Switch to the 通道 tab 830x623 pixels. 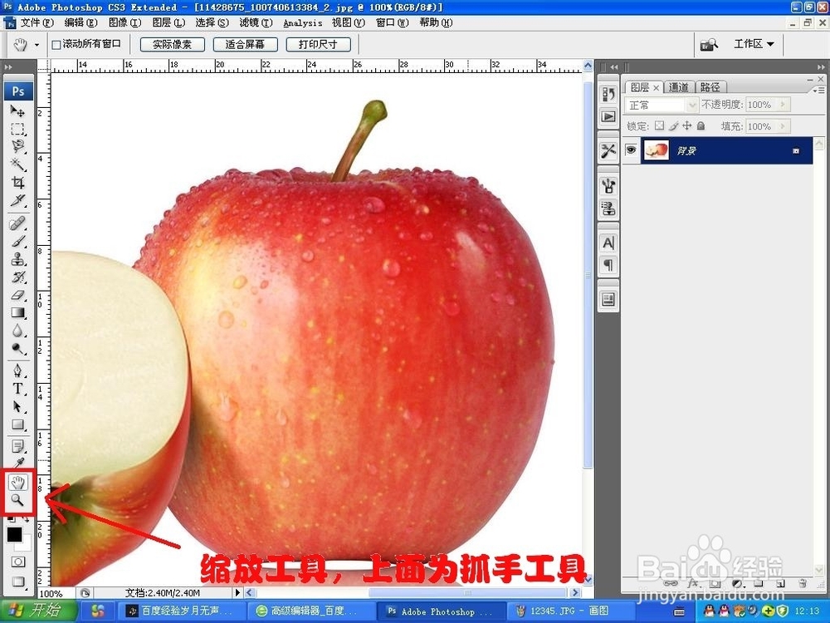click(679, 86)
